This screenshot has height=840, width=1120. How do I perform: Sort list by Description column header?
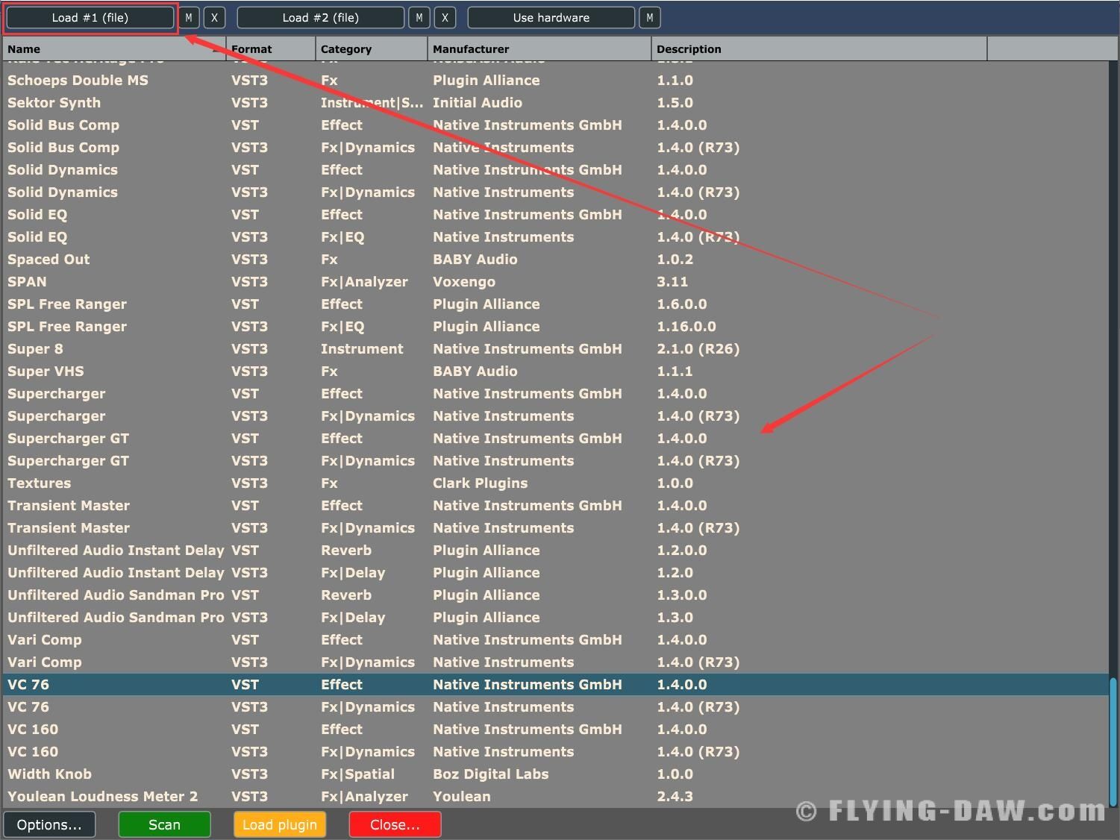point(819,49)
